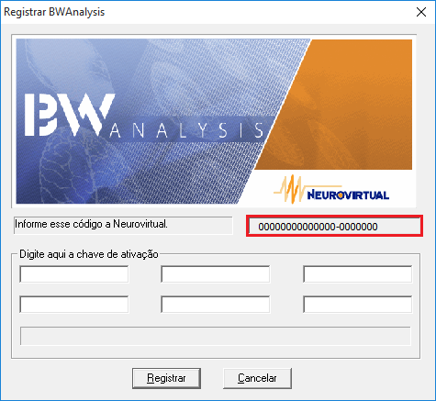Click the Registrar button

coord(166,378)
